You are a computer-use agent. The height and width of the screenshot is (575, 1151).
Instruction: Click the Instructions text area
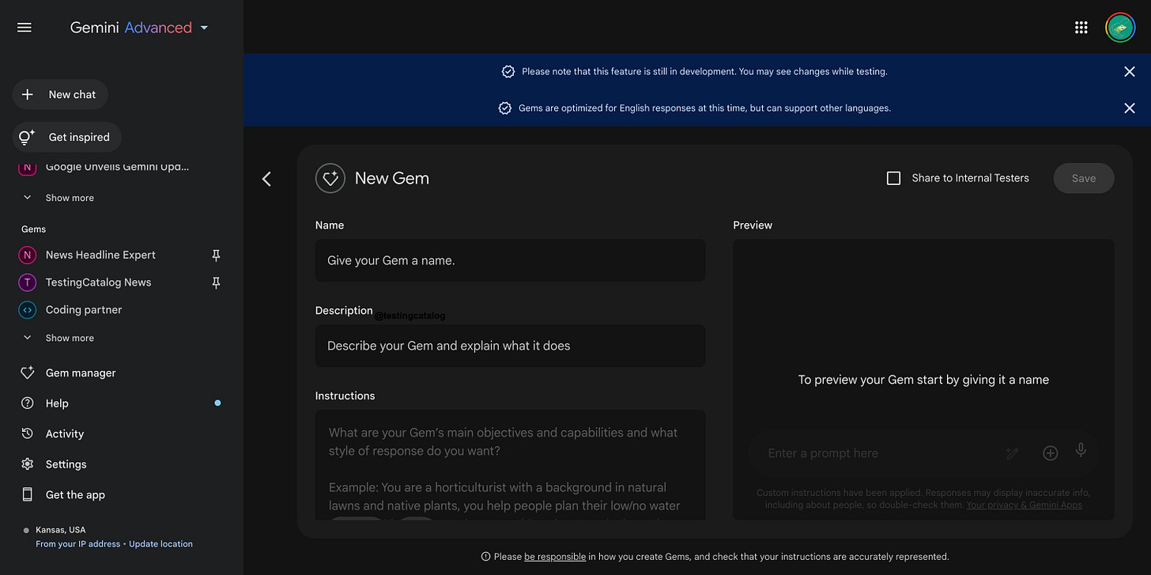510,464
